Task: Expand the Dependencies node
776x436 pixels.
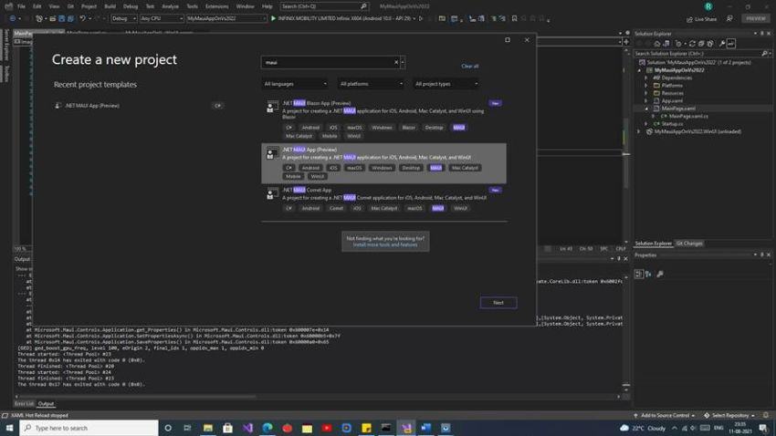Action: (x=645, y=78)
